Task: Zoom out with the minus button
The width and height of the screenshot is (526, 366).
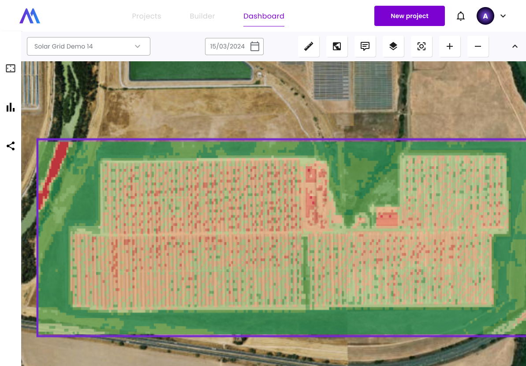Action: coord(478,46)
